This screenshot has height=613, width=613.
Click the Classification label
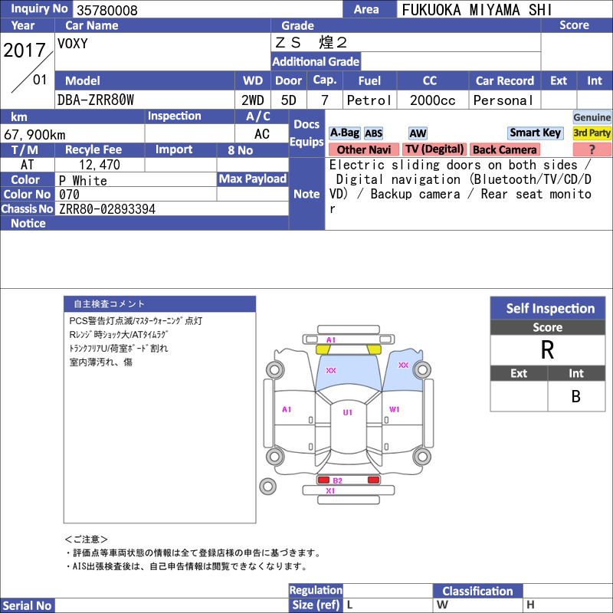click(x=477, y=591)
